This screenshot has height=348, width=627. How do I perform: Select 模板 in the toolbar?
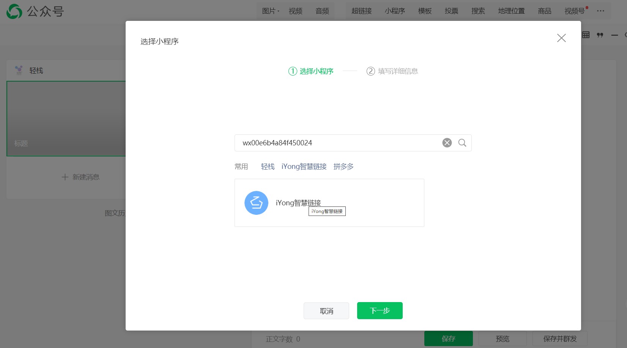425,11
